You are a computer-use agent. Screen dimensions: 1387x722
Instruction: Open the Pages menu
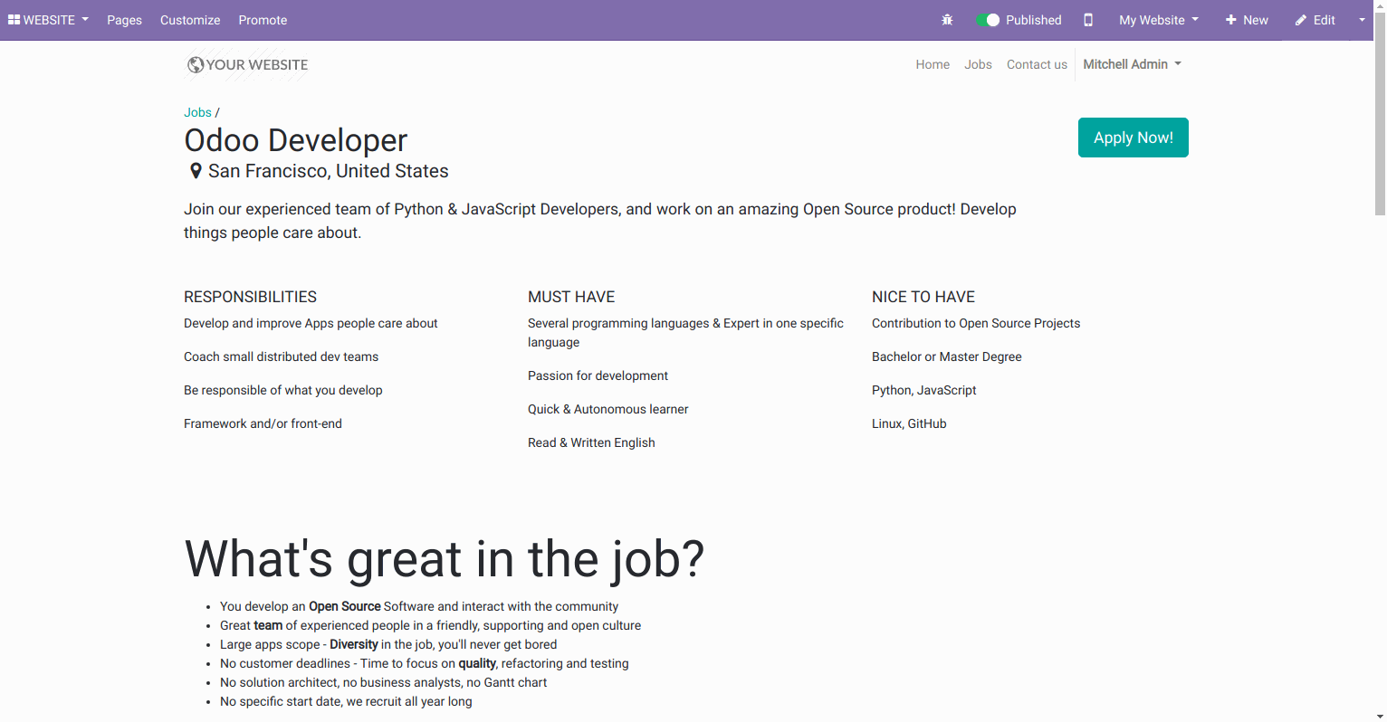[124, 19]
